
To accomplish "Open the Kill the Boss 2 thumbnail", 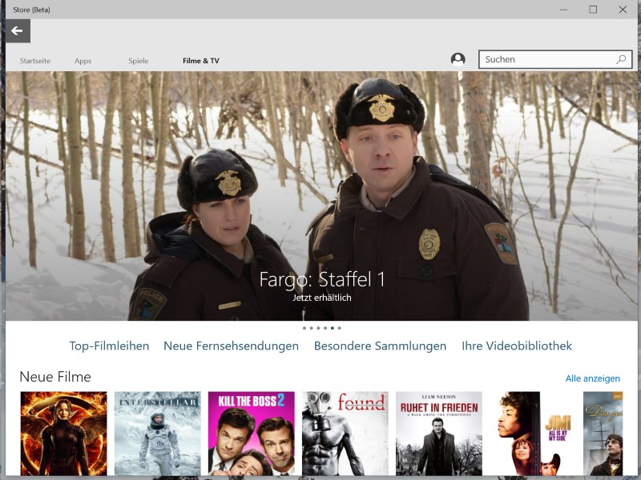I will 252,434.
